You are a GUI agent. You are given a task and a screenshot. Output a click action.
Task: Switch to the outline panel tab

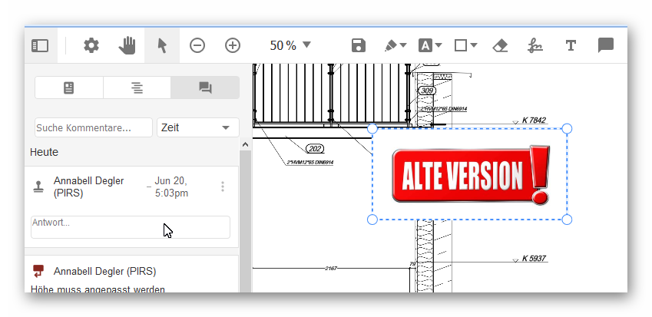137,88
